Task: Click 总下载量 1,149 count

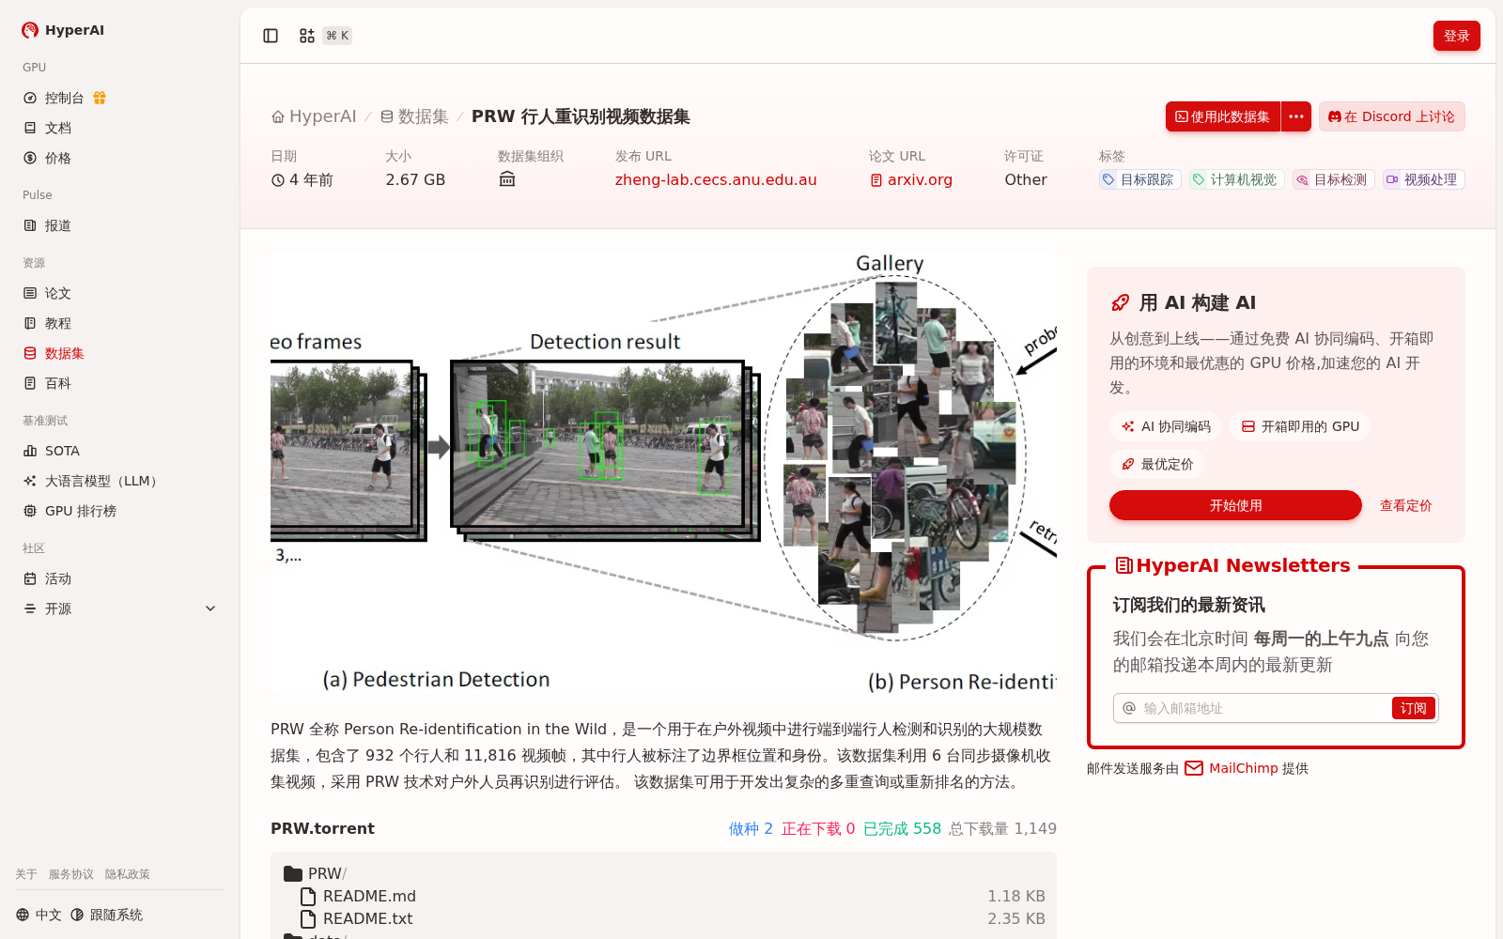Action: (x=1002, y=828)
